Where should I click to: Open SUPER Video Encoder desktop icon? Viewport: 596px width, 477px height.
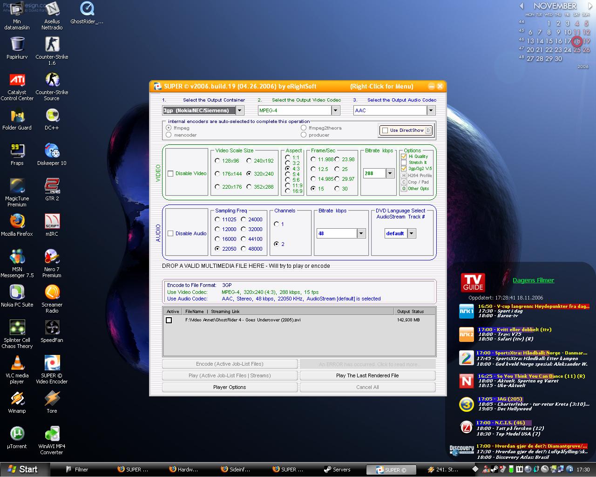point(52,370)
